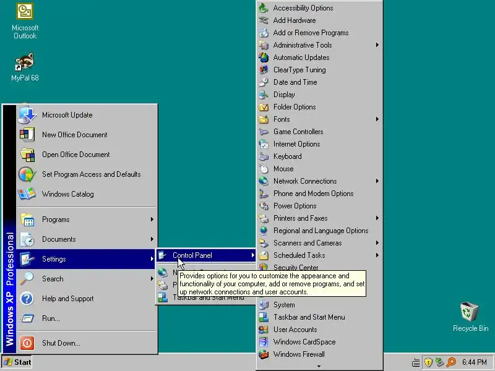Click the keyboard tray icon on the taskbar

(416, 362)
